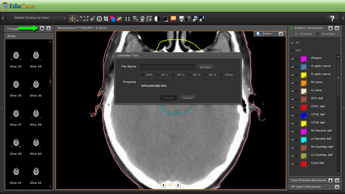This screenshot has height=194, width=345.
Task: Open the contrast adjustment tool
Action: [x=157, y=19]
